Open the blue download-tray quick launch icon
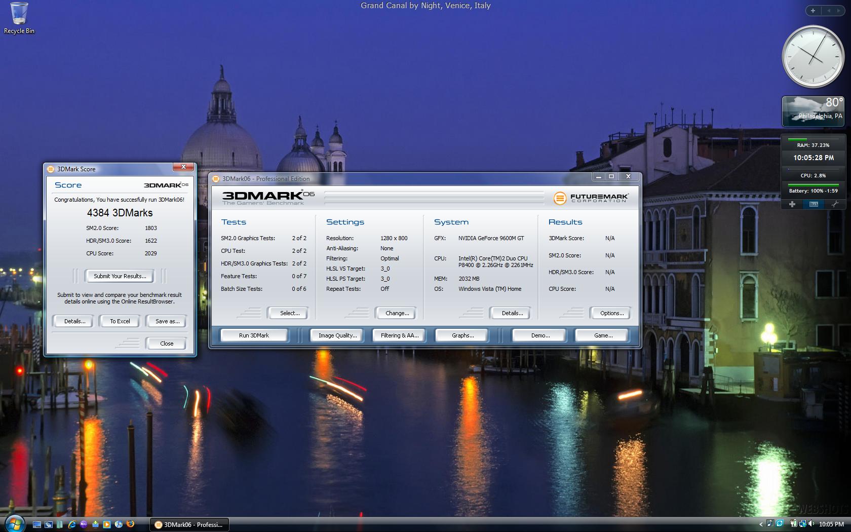This screenshot has width=851, height=532. 95,524
